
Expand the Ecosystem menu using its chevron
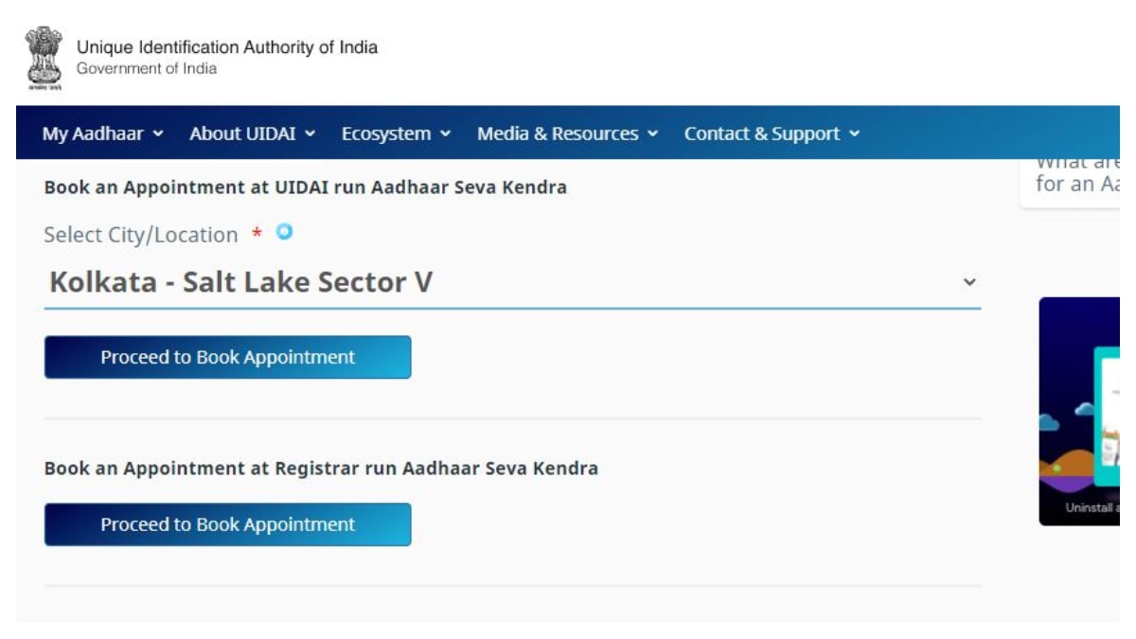click(445, 134)
